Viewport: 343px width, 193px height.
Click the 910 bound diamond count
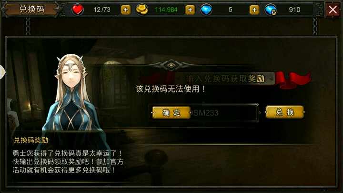(x=294, y=10)
